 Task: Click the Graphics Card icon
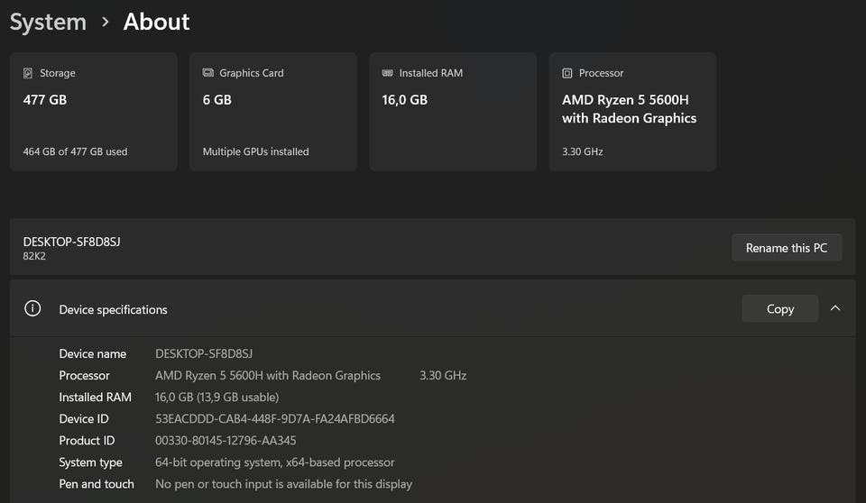coord(207,73)
